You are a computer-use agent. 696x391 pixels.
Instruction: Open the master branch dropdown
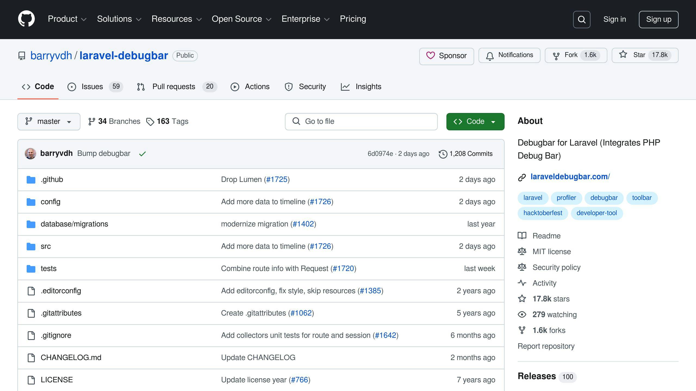pyautogui.click(x=49, y=121)
